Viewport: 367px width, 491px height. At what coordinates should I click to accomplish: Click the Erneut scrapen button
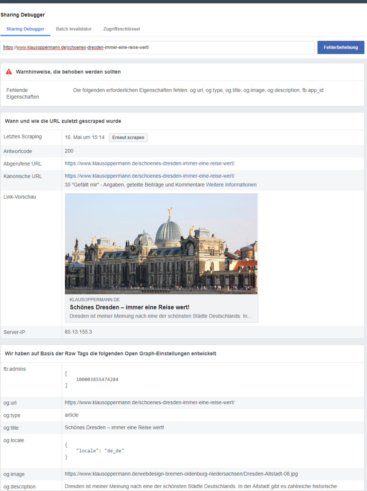click(128, 137)
